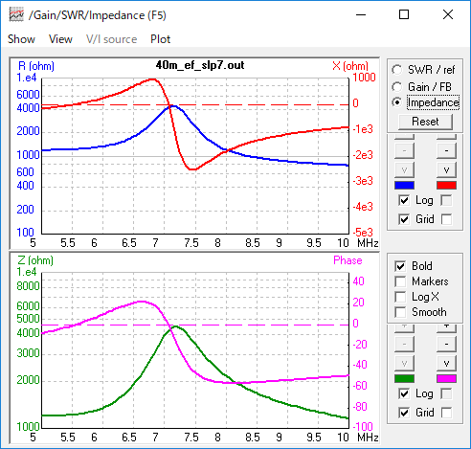Enable the Log checkbox under the magenta swatch
471x449 pixels.
click(446, 393)
